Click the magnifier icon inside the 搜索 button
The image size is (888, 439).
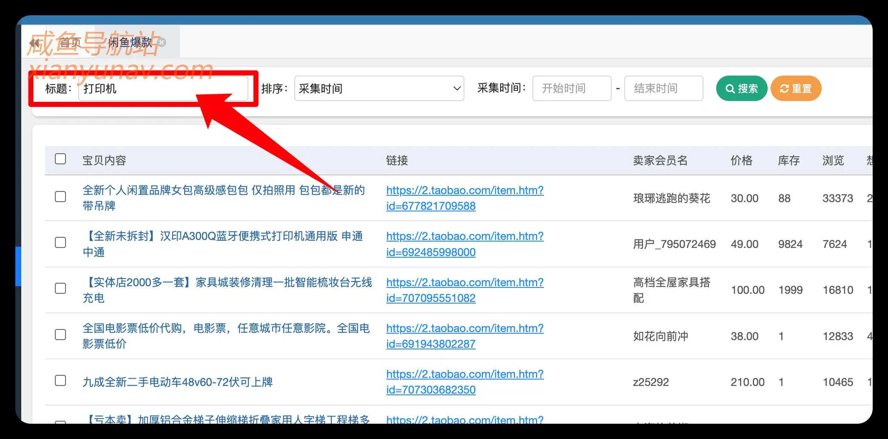coord(730,88)
